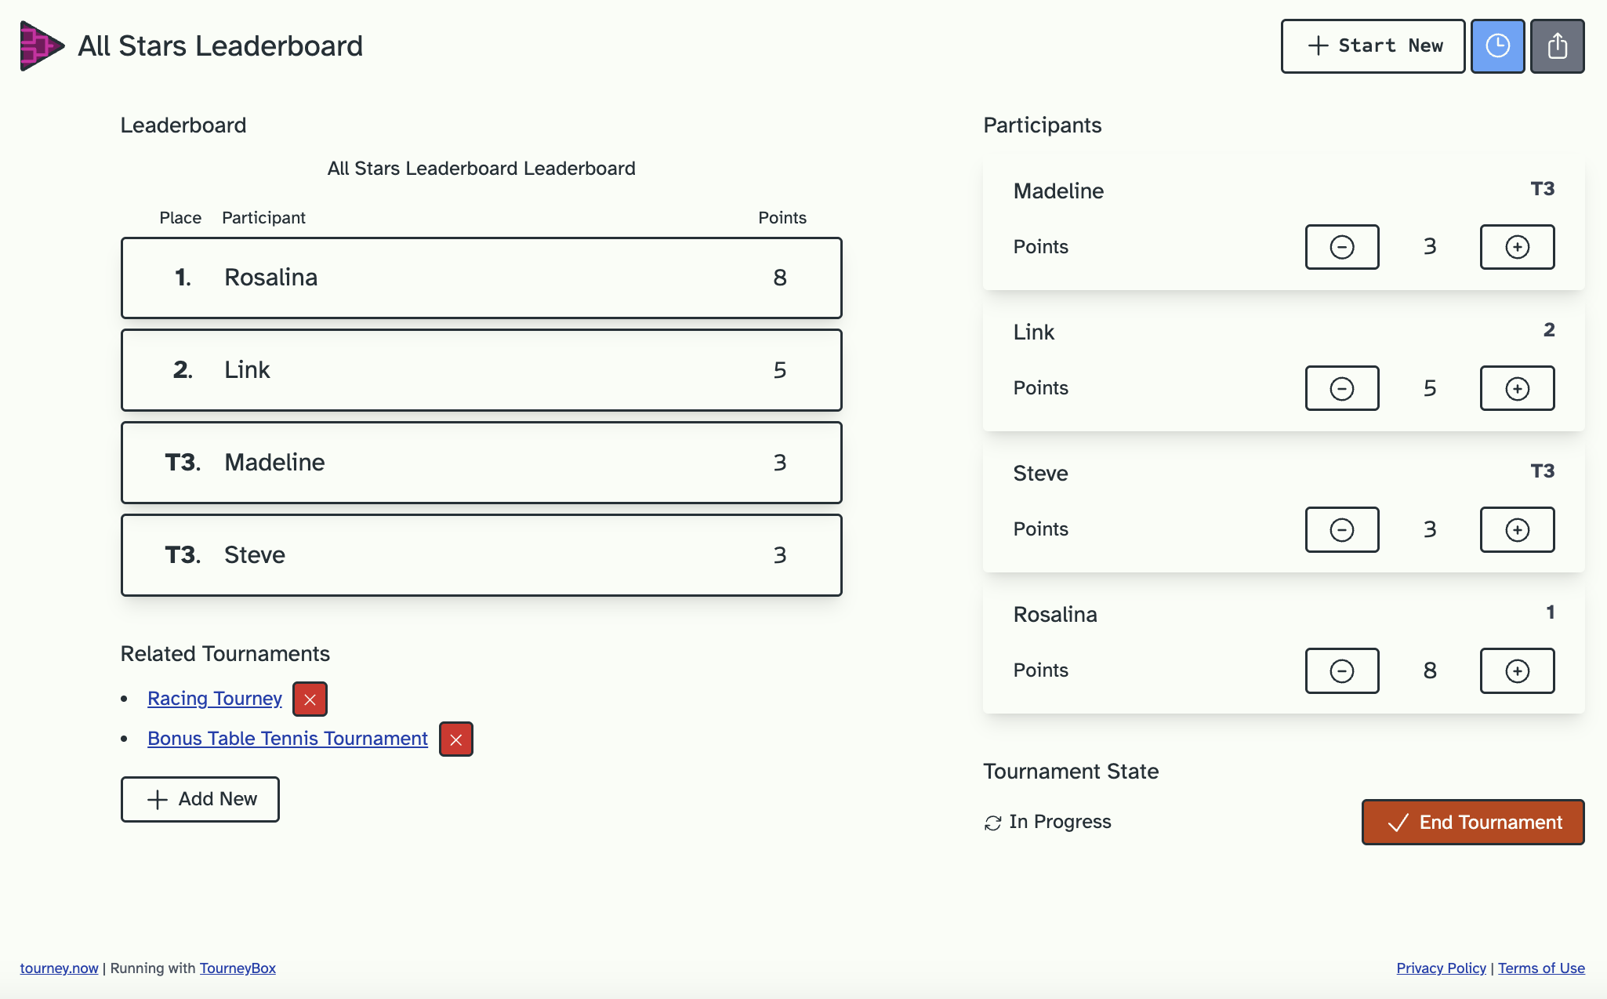Increase Madeline's points with the plus icon
The image size is (1607, 999).
click(1516, 246)
